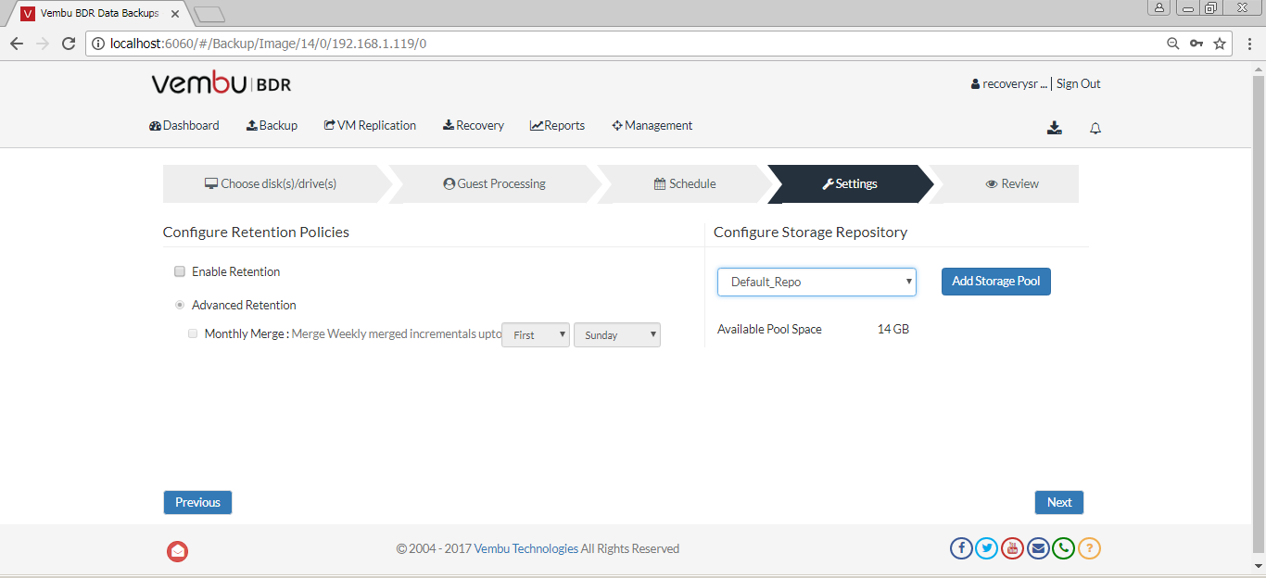The width and height of the screenshot is (1266, 578).
Task: Click the browser back arrow
Action: (17, 44)
